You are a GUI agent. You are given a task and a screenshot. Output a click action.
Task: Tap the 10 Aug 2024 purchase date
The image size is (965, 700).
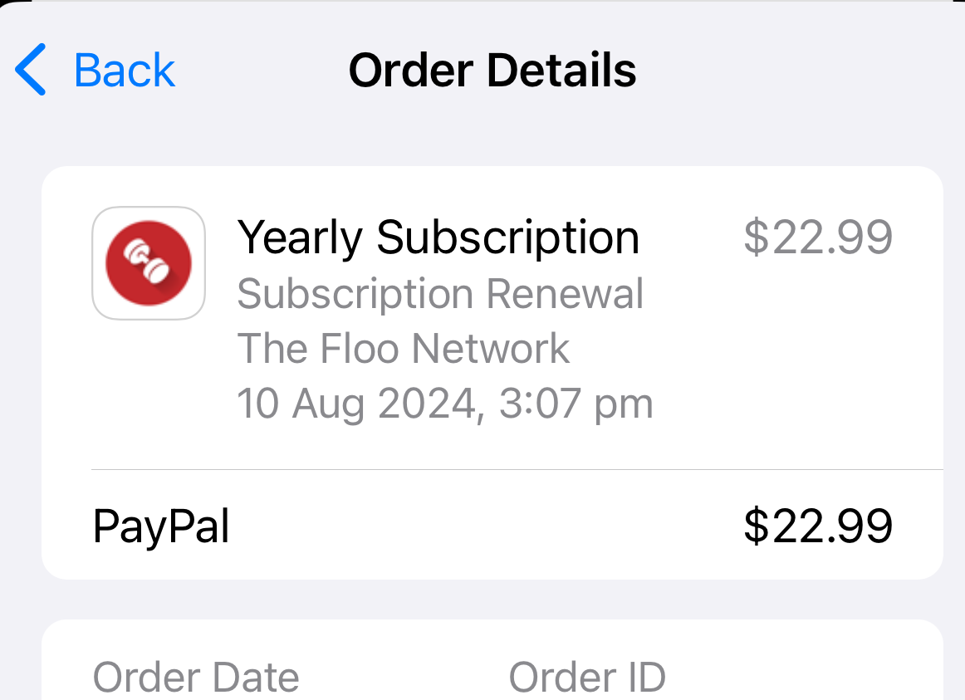click(x=355, y=404)
